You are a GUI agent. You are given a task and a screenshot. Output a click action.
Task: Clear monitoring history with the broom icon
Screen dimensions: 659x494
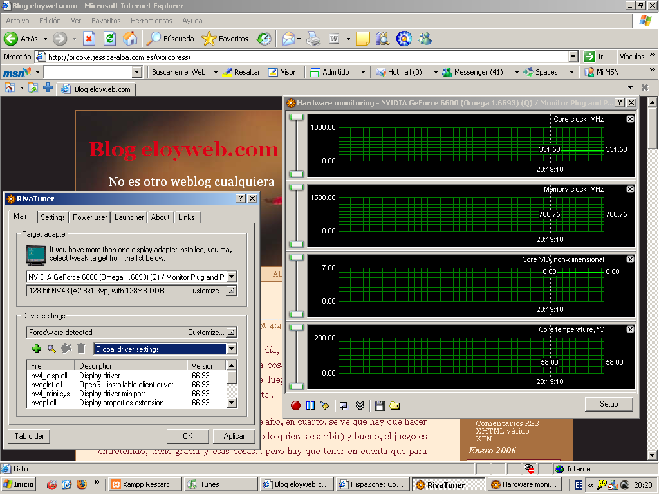[x=325, y=406]
